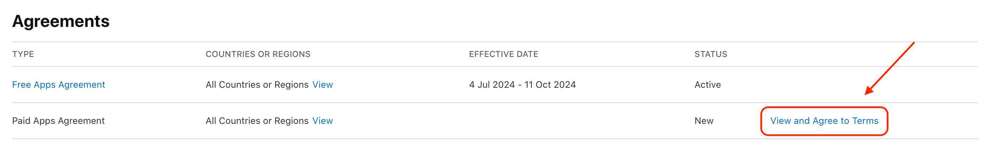Click the red arrow annotation
The image size is (992, 155).
pos(889,68)
